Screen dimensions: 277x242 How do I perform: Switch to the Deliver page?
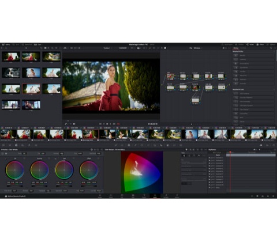coord(177,196)
